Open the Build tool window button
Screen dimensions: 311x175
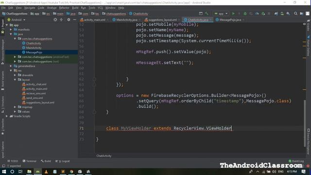click(x=46, y=161)
